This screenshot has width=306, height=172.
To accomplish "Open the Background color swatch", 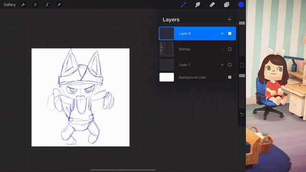I will point(167,77).
